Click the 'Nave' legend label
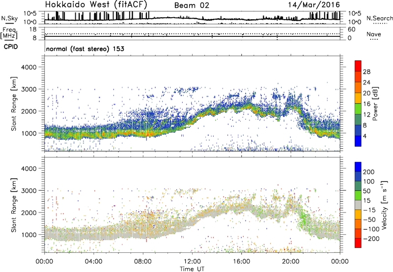This screenshot has height=272, width=393. click(x=373, y=34)
